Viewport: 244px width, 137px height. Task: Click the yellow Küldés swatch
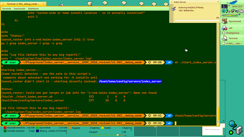(103, 128)
